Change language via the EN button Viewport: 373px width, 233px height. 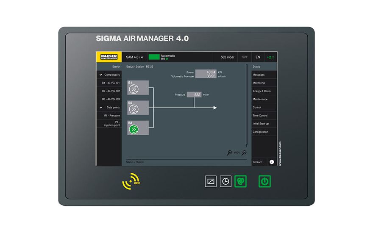coord(258,57)
